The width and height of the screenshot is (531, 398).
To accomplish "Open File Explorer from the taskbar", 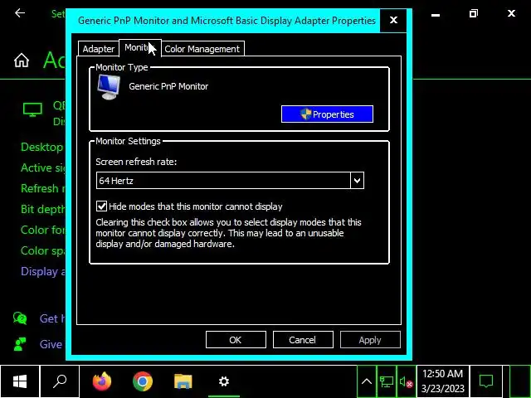I will (183, 381).
